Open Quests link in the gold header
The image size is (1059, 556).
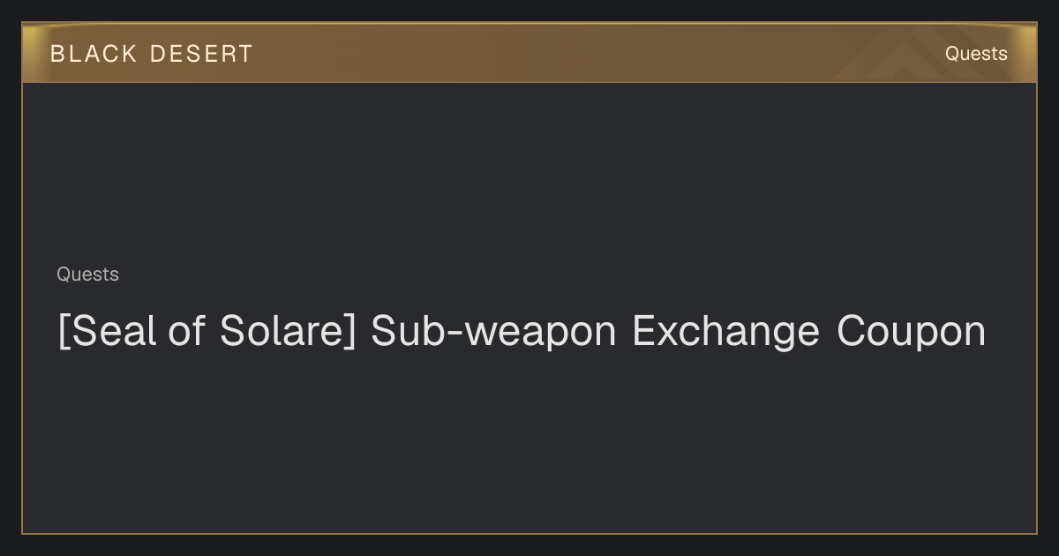coord(976,54)
